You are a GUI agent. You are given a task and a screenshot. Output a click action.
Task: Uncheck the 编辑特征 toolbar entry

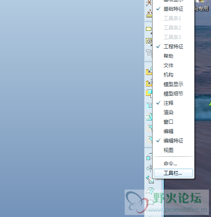pos(173,141)
